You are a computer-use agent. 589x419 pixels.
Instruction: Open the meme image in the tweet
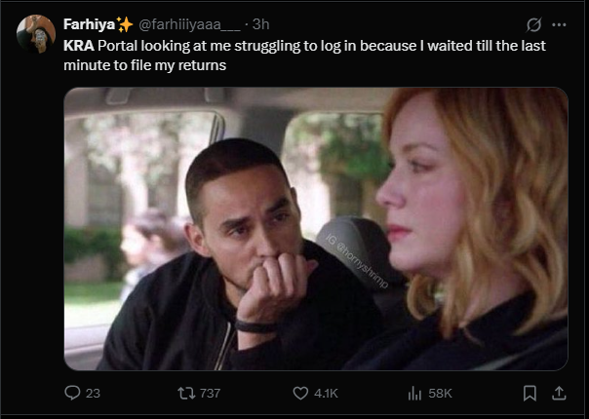click(x=316, y=228)
